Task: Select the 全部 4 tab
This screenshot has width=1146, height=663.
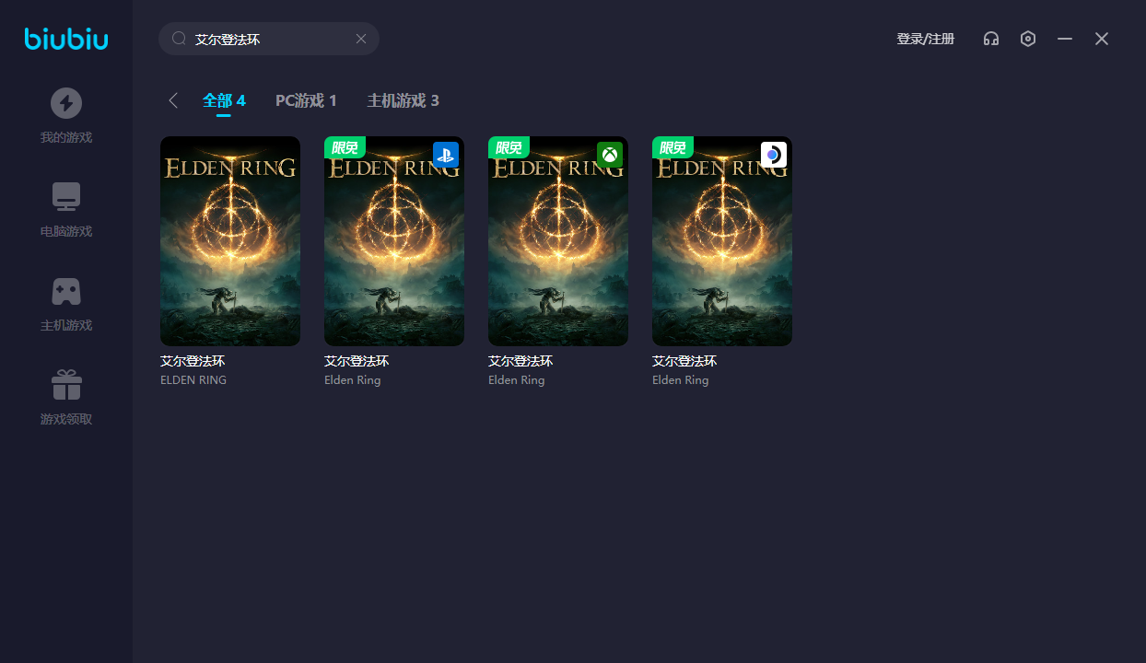Action: point(224,100)
